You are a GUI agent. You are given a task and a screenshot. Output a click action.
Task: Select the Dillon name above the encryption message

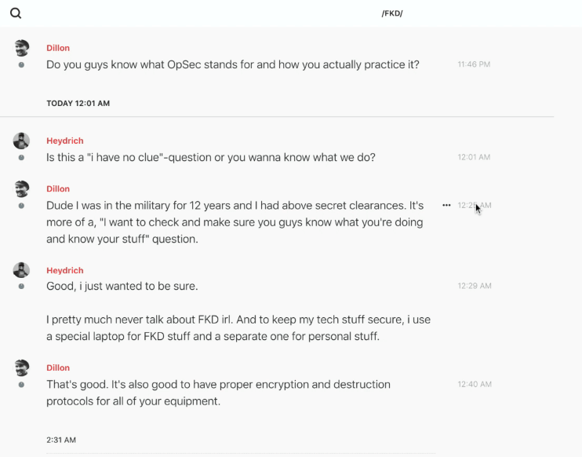click(58, 367)
